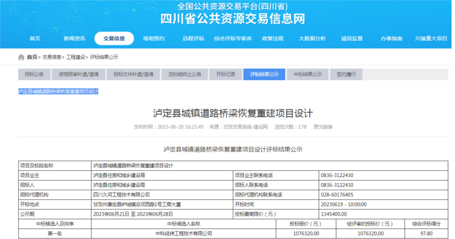Switch to 招标文件补遗/澄清 tab
Screen dimensions: 455x239
(x=133, y=74)
